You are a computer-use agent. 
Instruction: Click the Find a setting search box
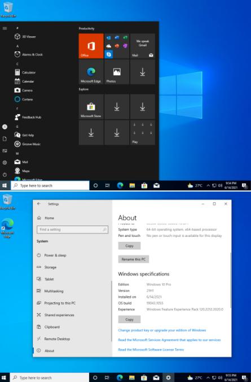tap(72, 229)
